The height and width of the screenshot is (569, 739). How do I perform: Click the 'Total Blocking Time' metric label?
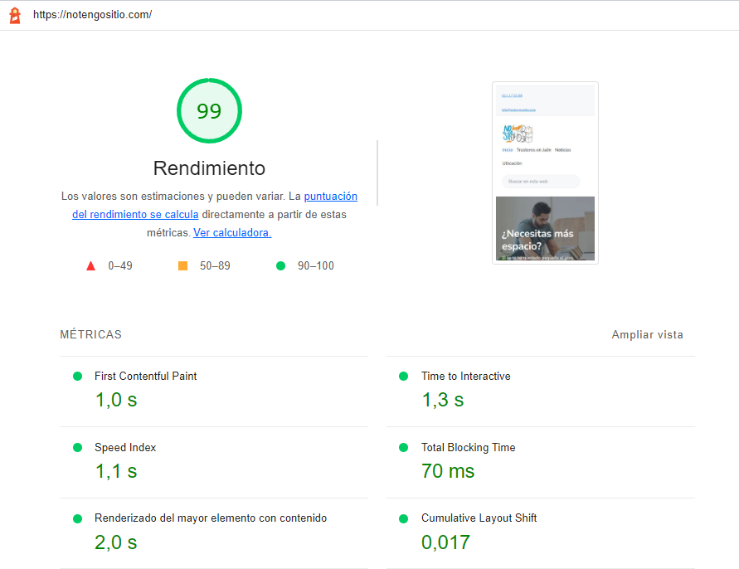(468, 447)
